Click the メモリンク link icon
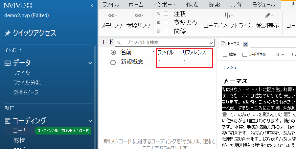The width and height of the screenshot is (296, 149). [112, 15]
